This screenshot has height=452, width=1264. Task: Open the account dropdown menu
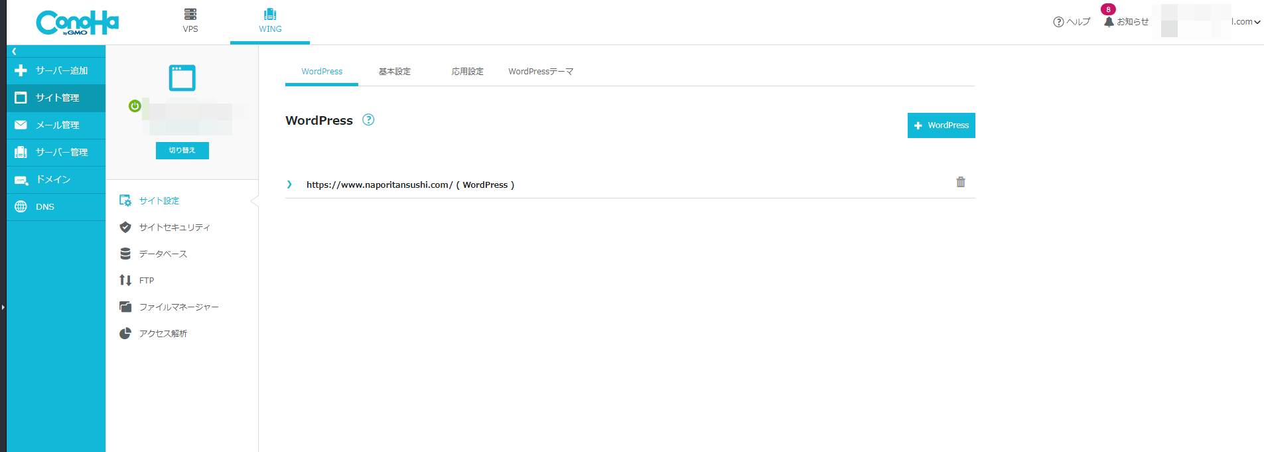[1245, 22]
